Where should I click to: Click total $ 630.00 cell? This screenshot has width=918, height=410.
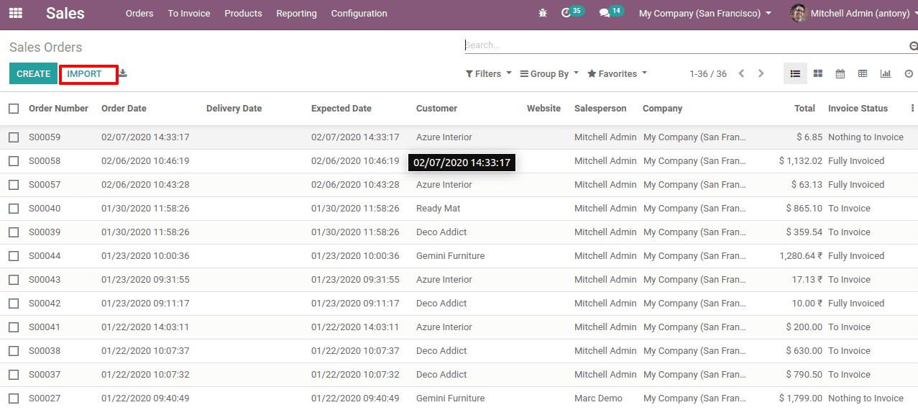[804, 351]
